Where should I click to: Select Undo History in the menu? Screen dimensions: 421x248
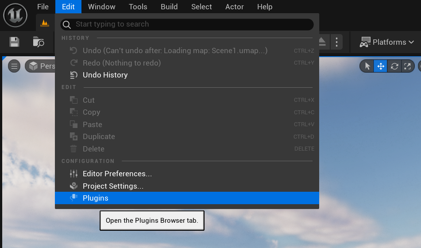105,75
